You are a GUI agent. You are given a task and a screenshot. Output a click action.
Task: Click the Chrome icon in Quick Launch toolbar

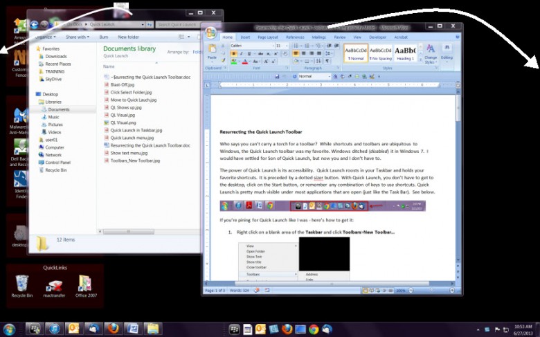(x=314, y=329)
